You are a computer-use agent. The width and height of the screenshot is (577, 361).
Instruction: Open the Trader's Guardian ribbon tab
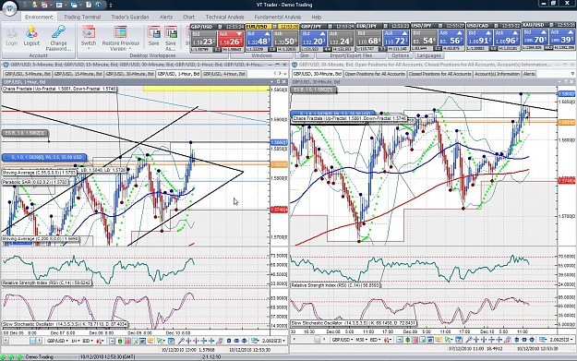point(130,17)
